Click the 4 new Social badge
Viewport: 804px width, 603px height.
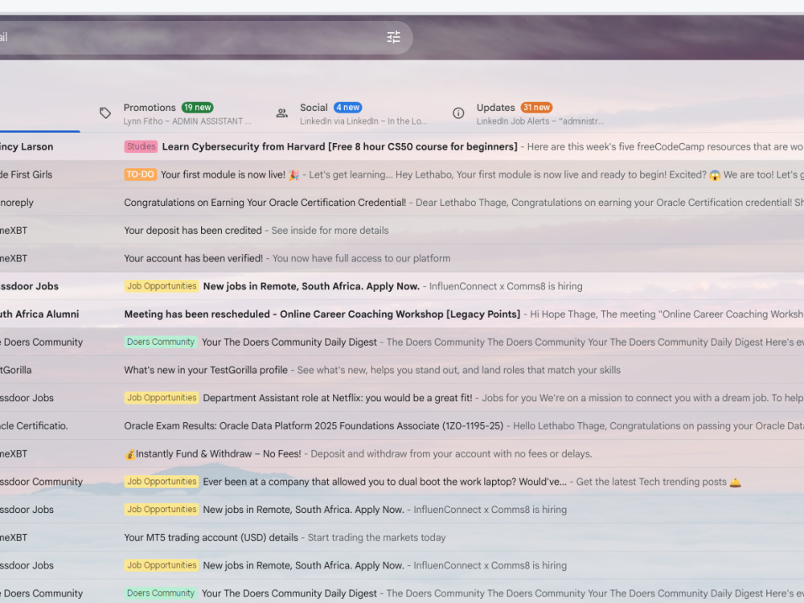coord(347,108)
